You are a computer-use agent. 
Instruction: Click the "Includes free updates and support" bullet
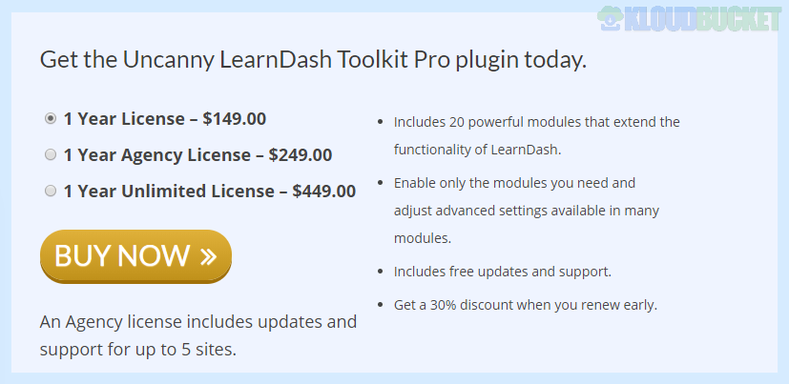[502, 272]
